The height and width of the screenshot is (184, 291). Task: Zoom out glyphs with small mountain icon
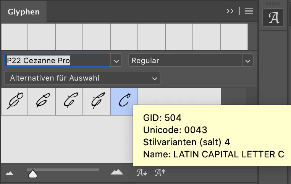pyautogui.click(x=10, y=173)
